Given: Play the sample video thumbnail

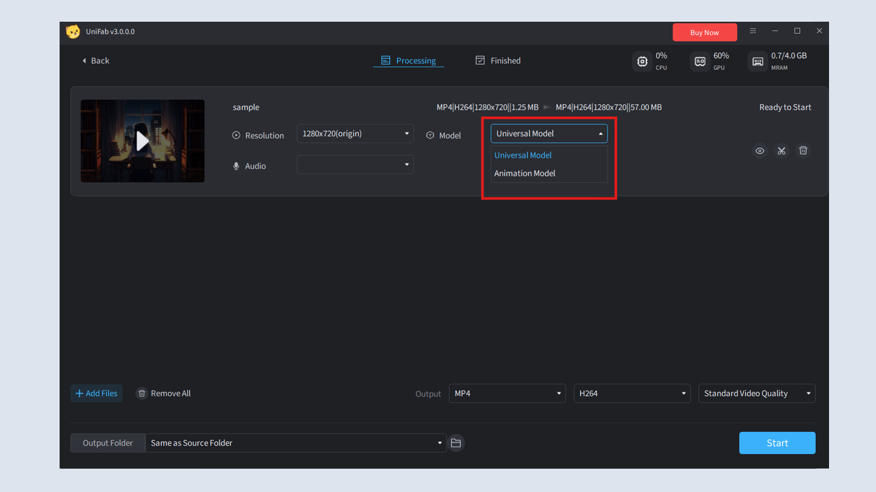Looking at the screenshot, I should (x=143, y=141).
